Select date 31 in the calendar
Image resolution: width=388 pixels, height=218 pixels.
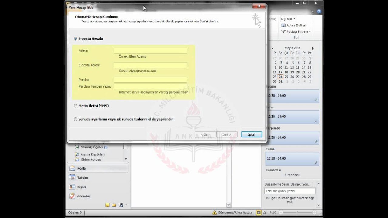click(x=280, y=81)
